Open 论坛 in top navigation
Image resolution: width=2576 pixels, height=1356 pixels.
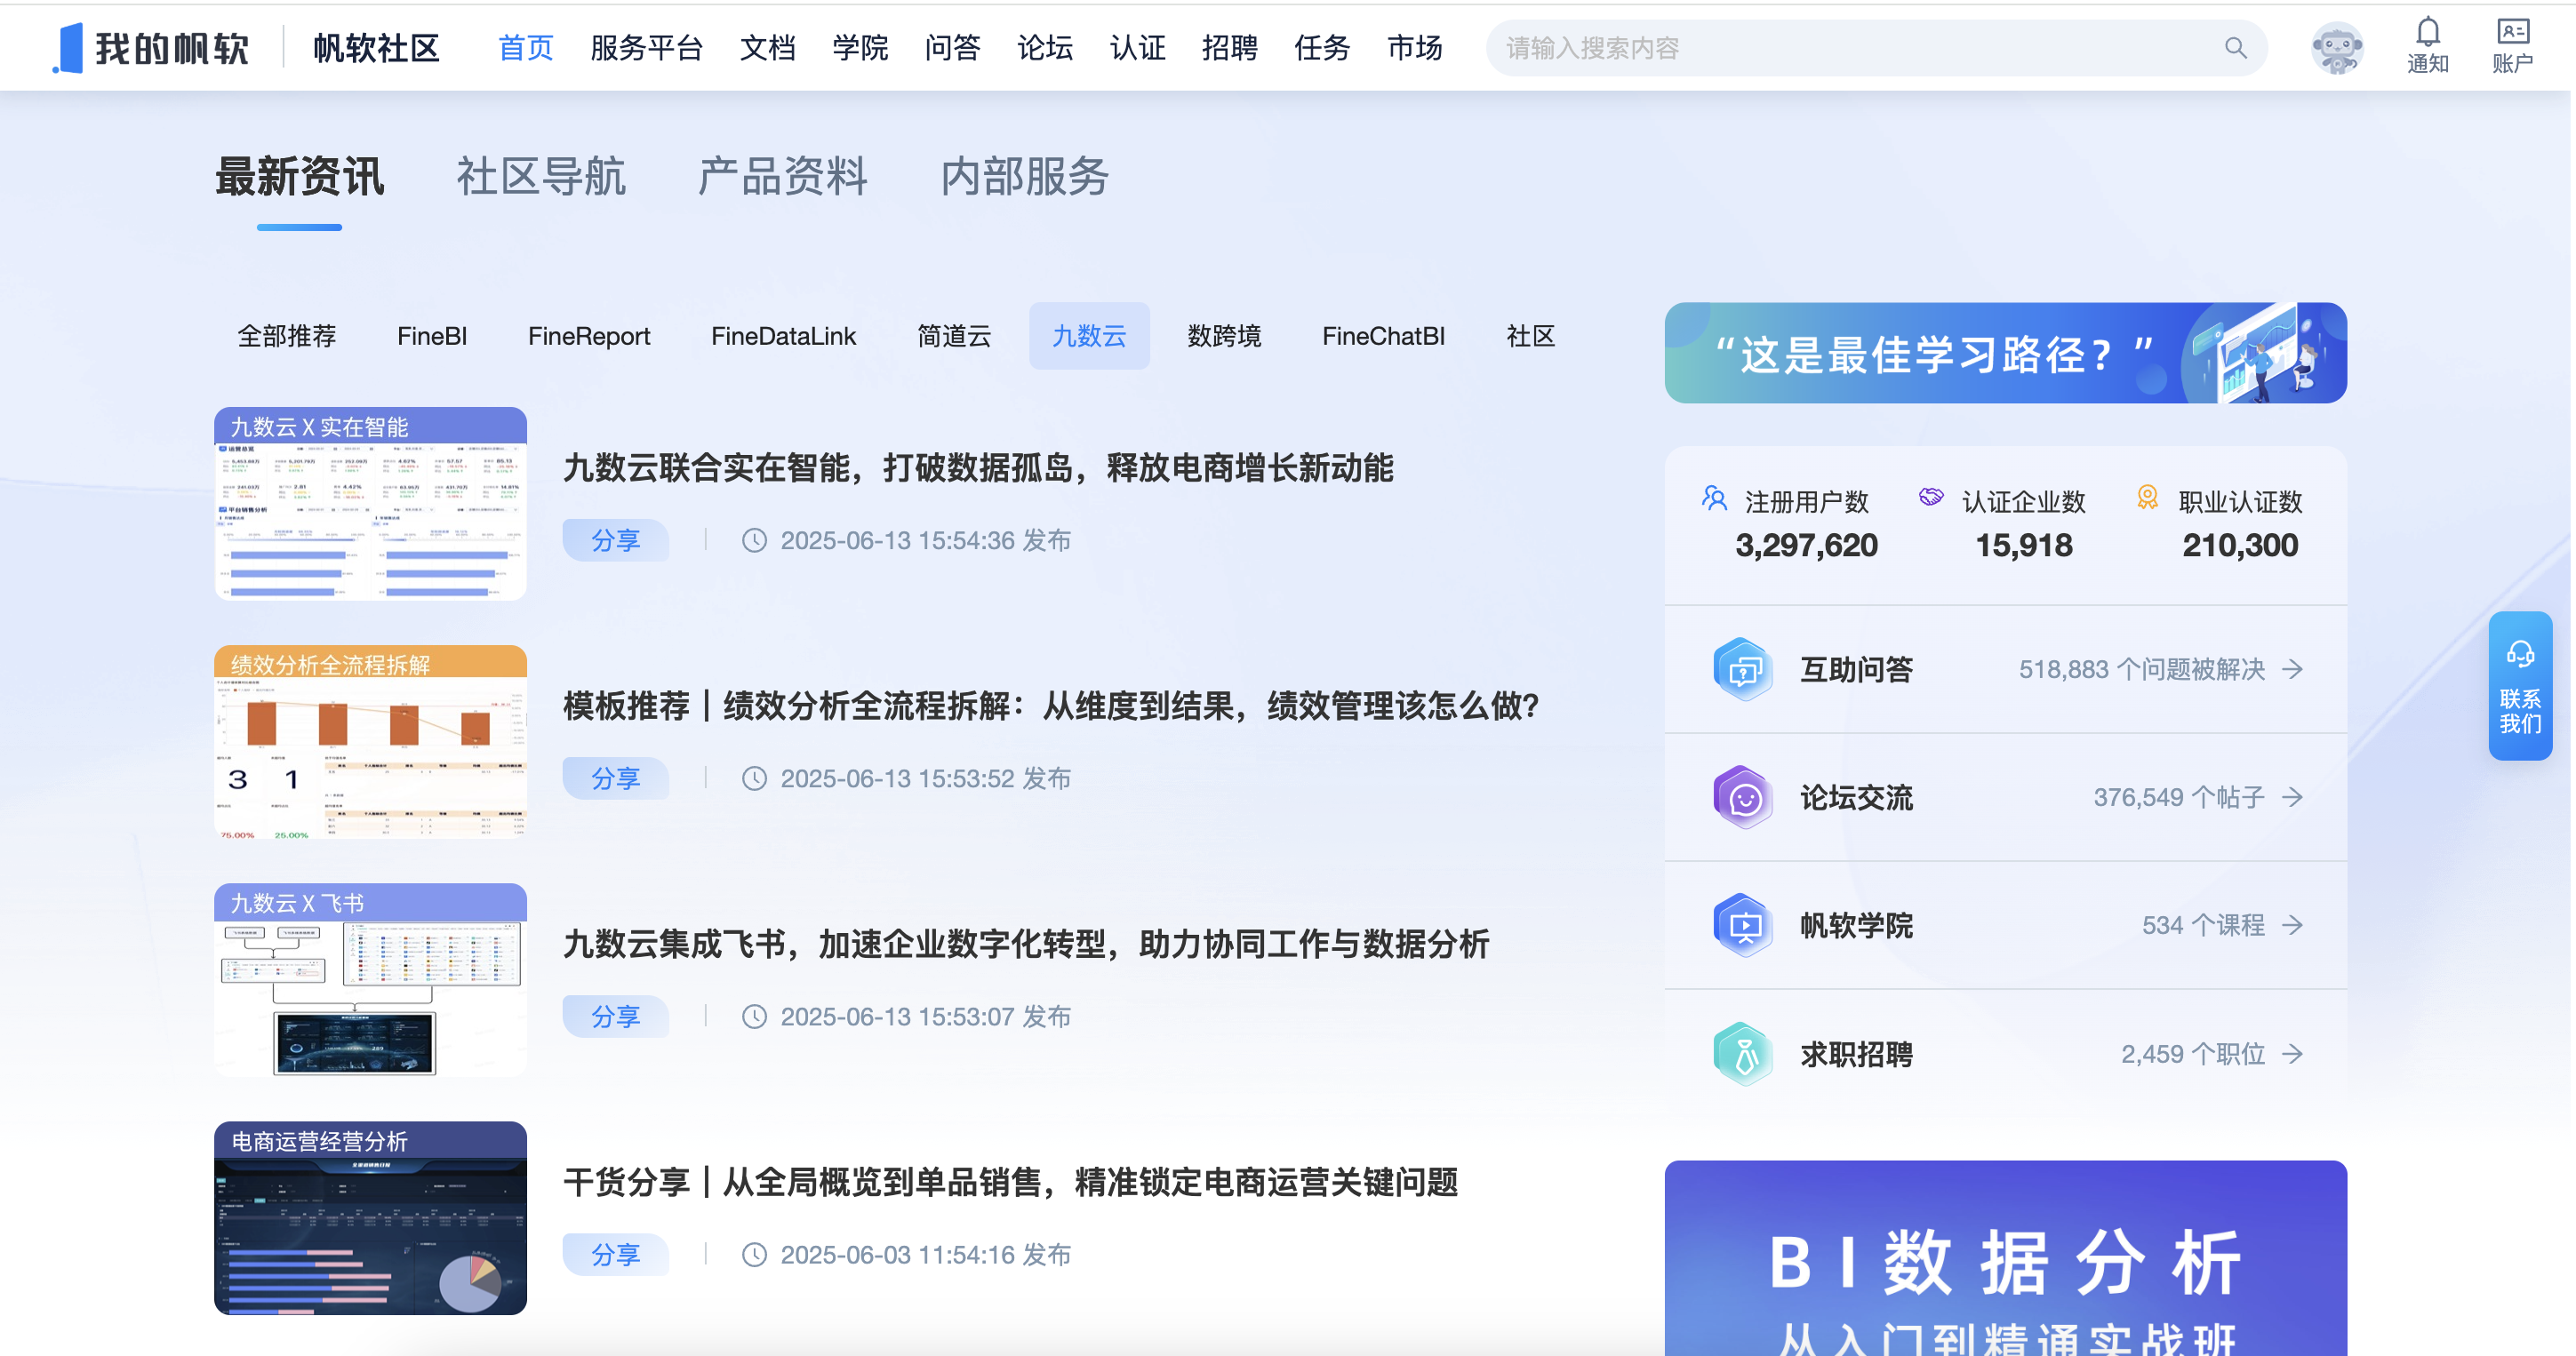pyautogui.click(x=1045, y=48)
